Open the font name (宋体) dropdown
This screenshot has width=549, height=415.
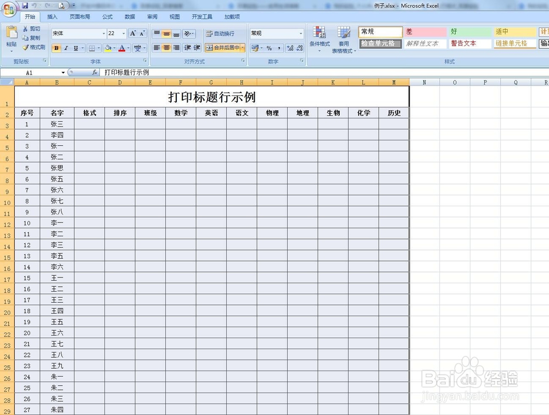coord(104,33)
